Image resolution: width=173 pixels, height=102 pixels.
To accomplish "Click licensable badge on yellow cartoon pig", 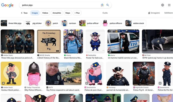I will 3,83.
